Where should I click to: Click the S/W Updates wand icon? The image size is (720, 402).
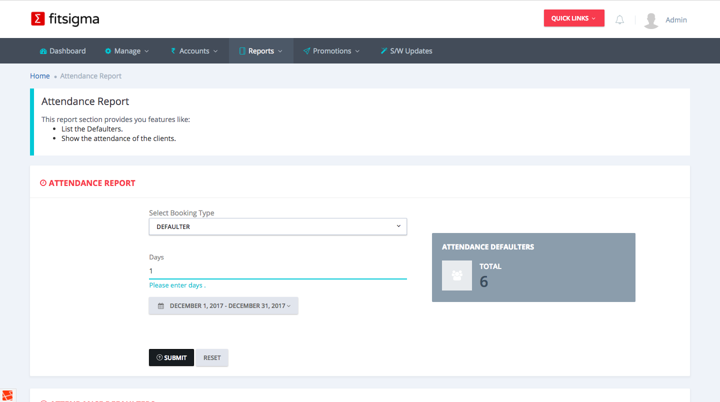click(x=384, y=51)
